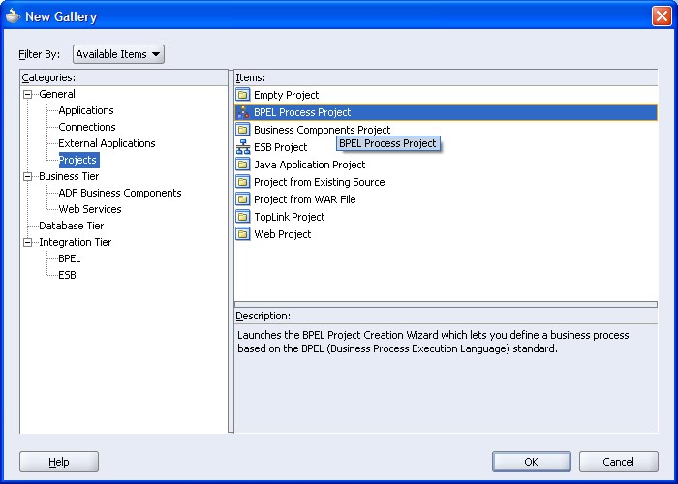Click the Web Project folder icon

coord(243,234)
